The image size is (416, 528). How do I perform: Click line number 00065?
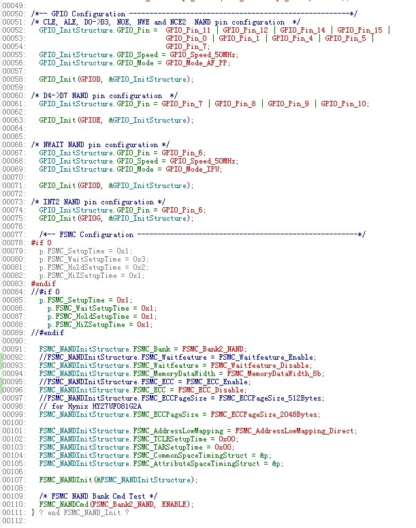click(12, 136)
